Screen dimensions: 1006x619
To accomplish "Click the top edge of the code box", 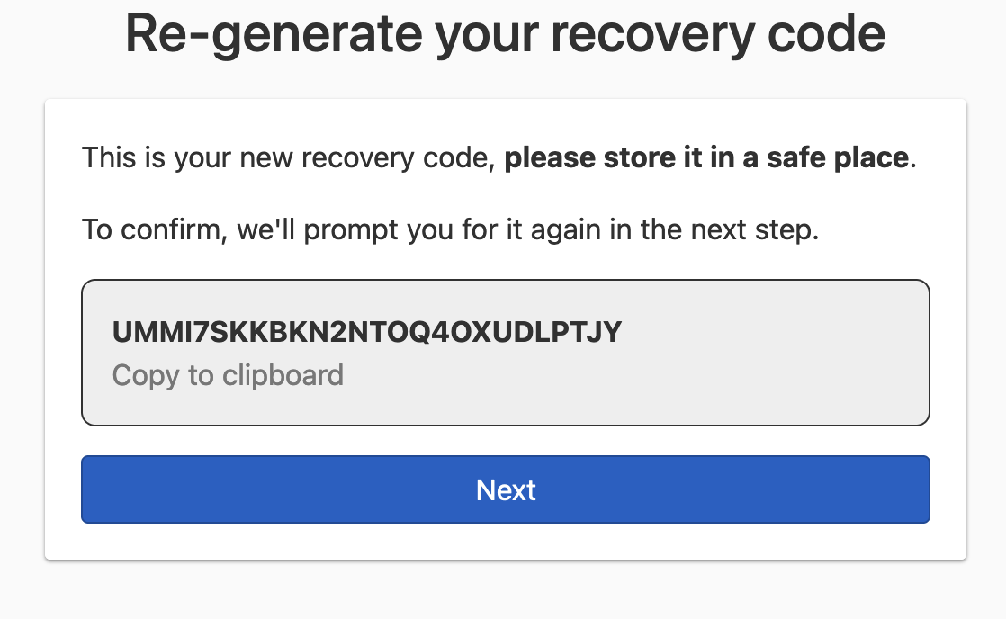I will point(504,283).
